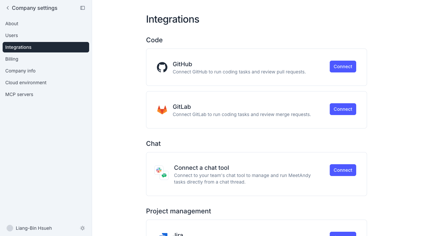
Task: Connect a chat tool
Action: 343,170
